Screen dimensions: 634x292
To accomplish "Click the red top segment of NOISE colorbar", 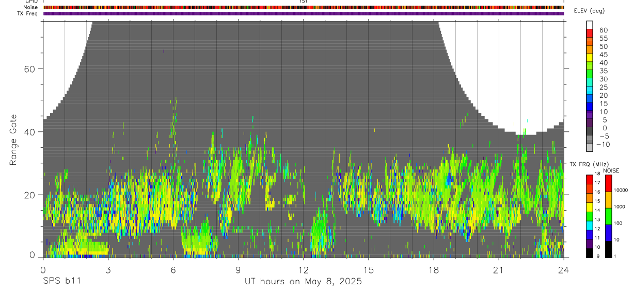I will tap(608, 183).
